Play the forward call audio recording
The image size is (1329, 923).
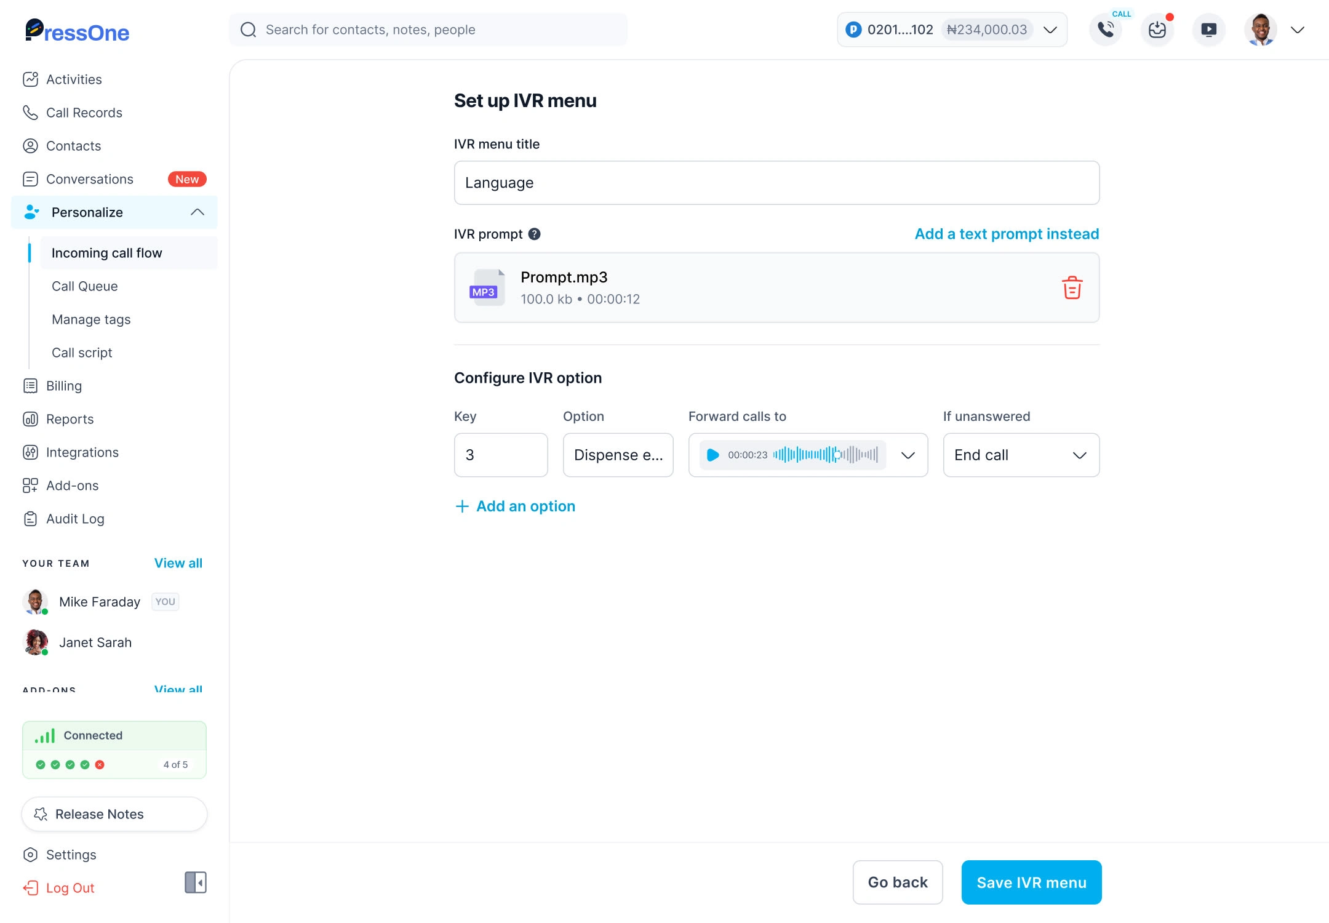(x=712, y=455)
